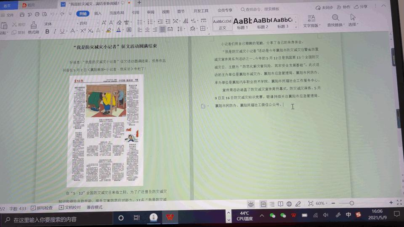Click the Save icon in quick access
Viewport: 404px width, 227px height.
point(22,15)
